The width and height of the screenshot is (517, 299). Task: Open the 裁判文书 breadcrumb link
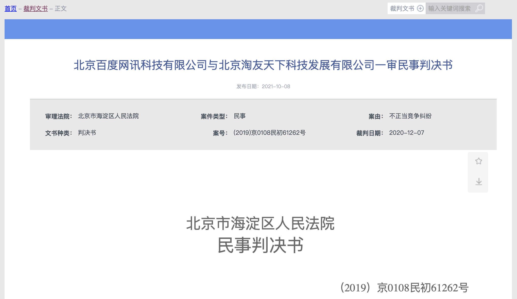[x=36, y=9]
